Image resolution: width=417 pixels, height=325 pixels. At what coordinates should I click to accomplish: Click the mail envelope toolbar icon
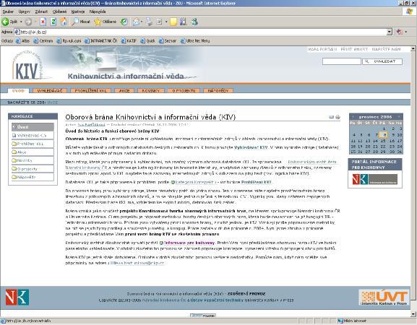coord(136,22)
